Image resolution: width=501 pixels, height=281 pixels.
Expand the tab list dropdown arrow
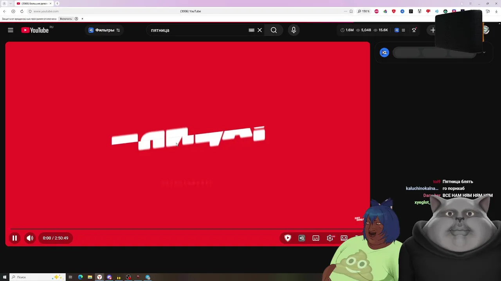pos(11,4)
